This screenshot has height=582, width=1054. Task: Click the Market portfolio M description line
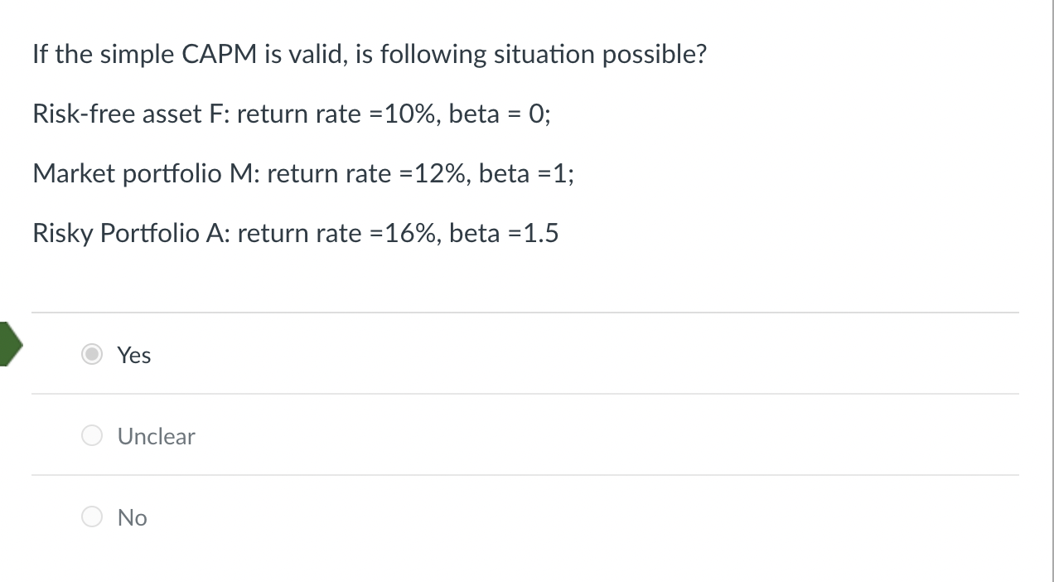302,173
